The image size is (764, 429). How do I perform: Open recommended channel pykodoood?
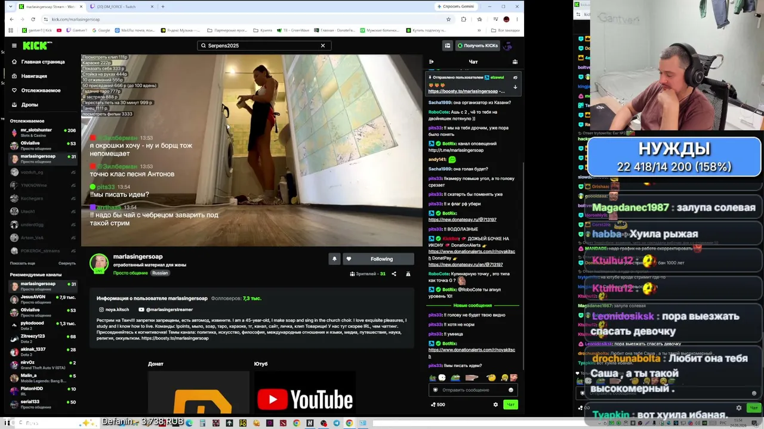tap(43, 325)
